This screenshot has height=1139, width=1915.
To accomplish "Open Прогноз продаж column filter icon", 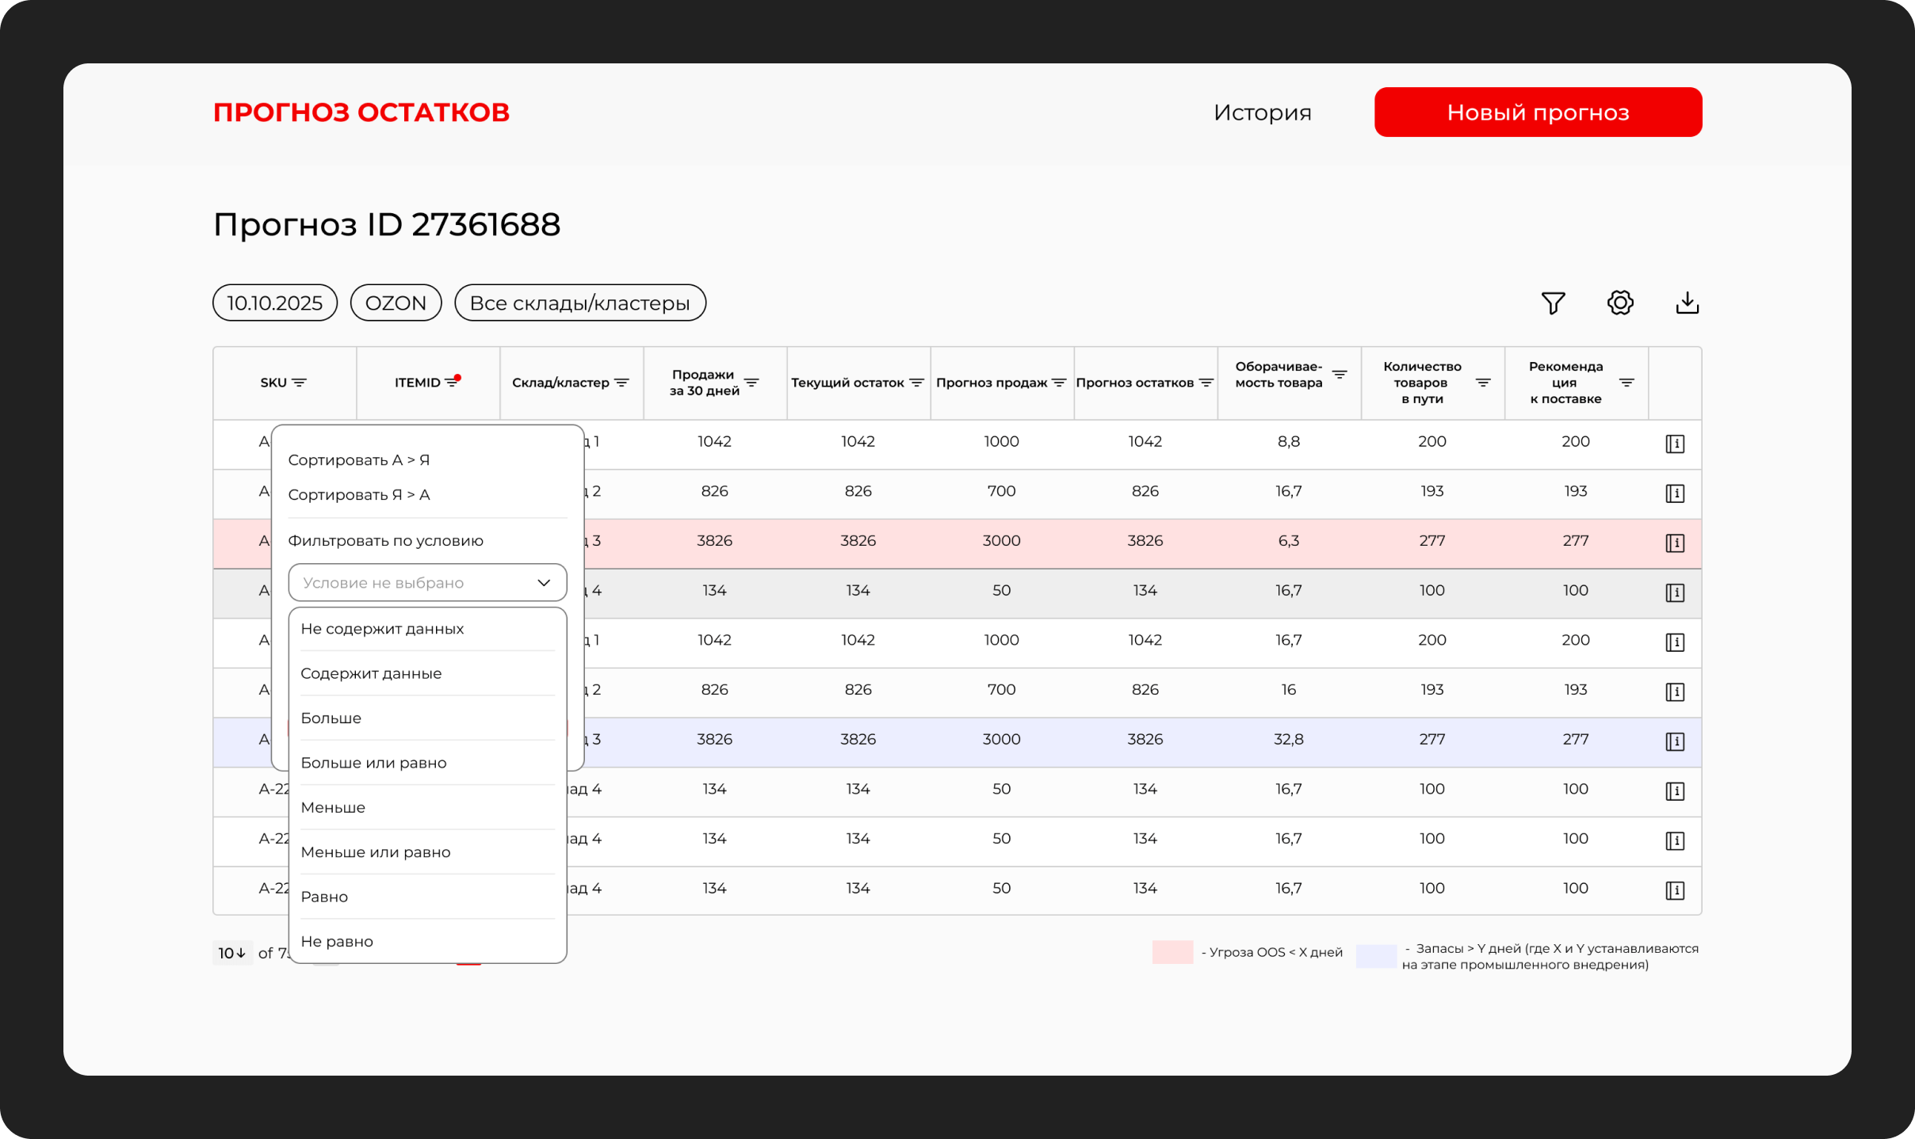I will (1058, 383).
